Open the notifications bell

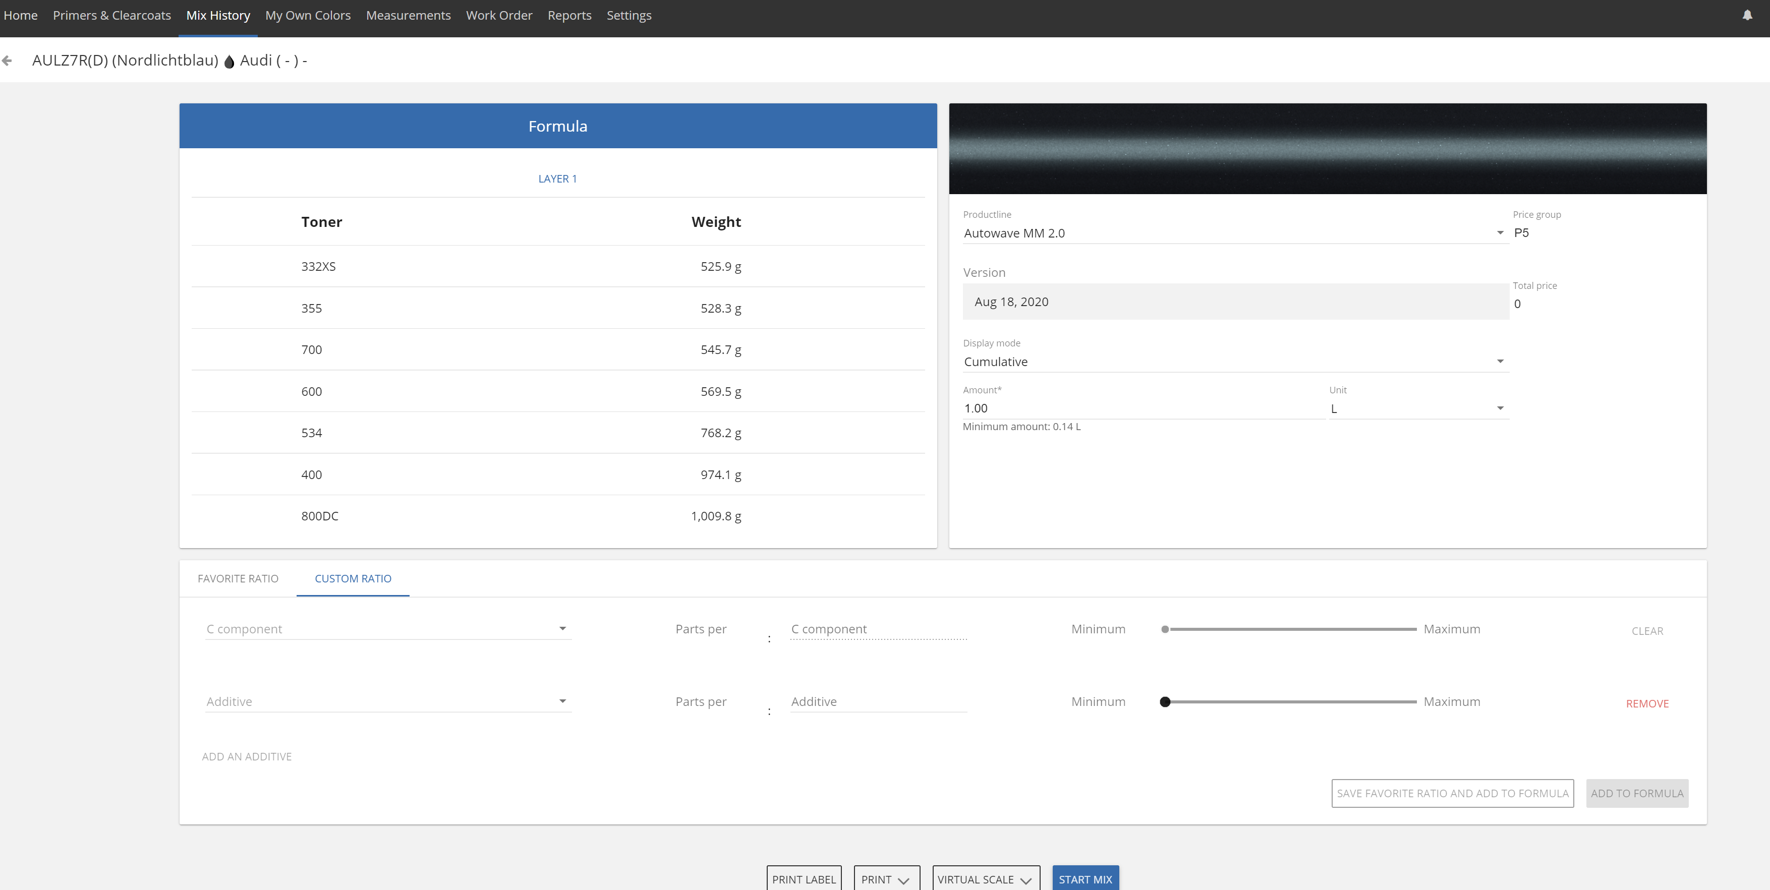[1747, 15]
